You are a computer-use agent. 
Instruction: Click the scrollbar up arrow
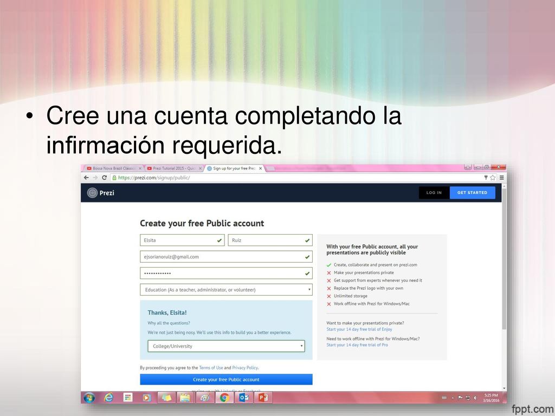[504, 186]
